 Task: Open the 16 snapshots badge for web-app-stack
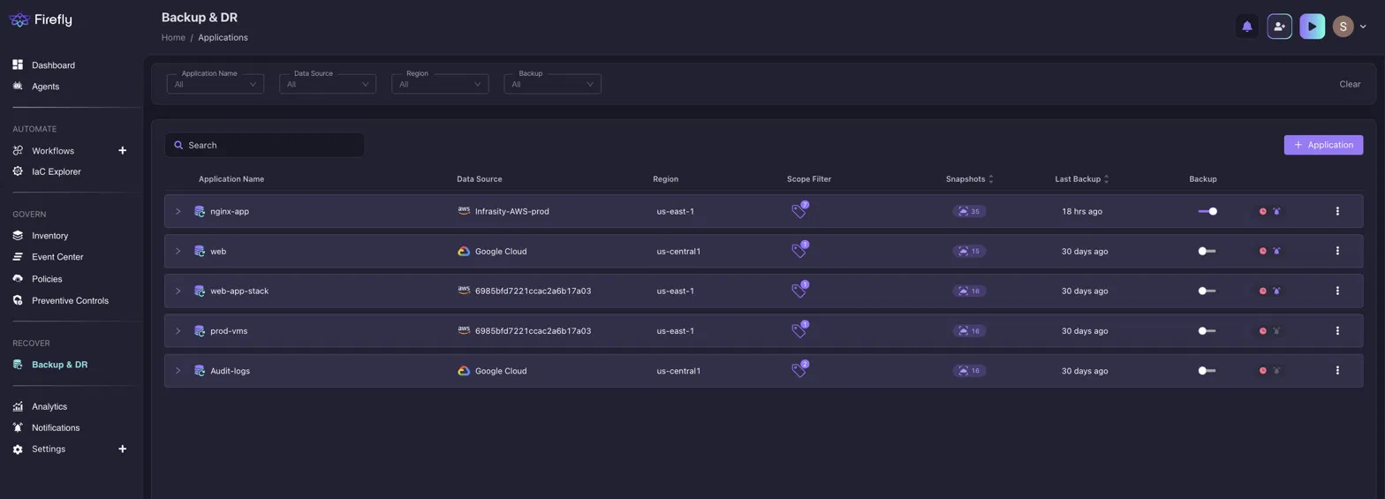coord(969,291)
